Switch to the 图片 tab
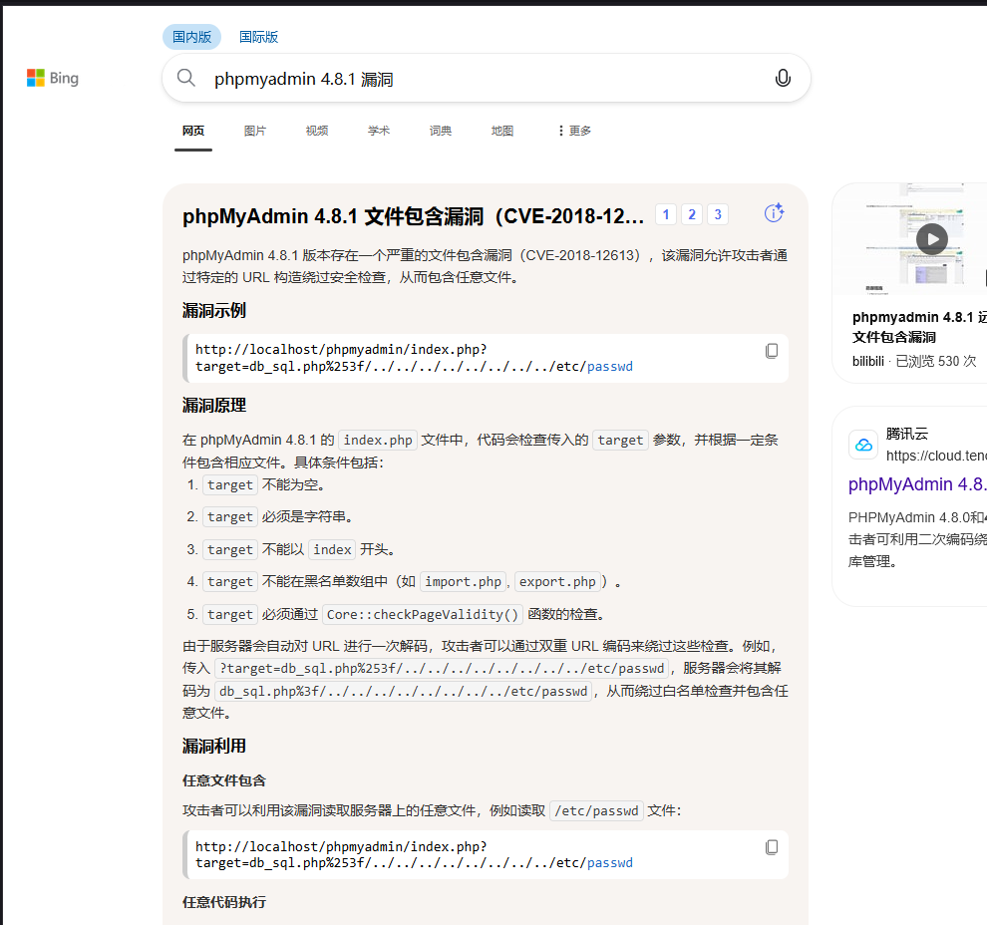 (x=255, y=131)
